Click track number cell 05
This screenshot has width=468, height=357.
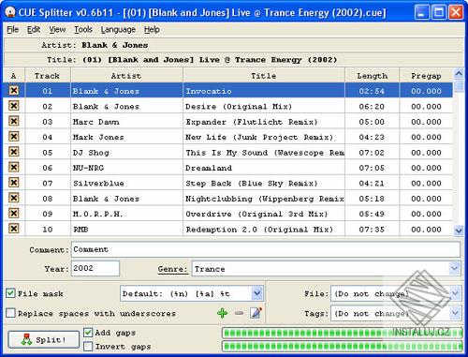click(x=48, y=153)
